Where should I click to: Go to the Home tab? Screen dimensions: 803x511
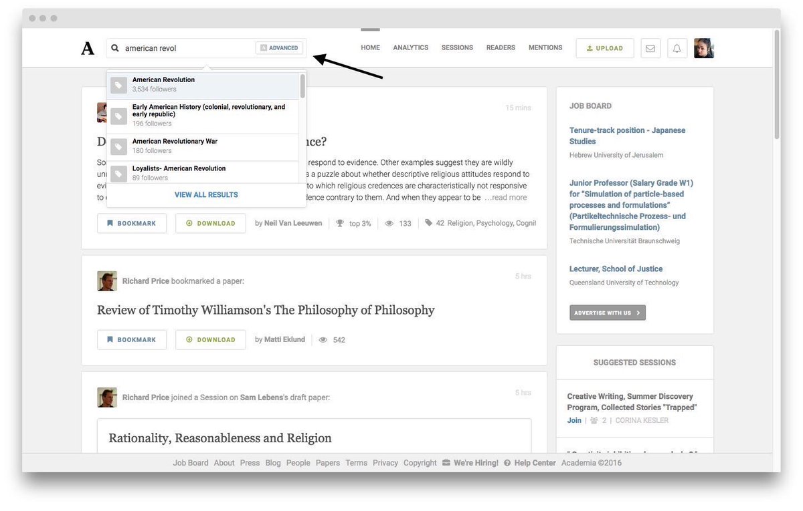click(370, 47)
